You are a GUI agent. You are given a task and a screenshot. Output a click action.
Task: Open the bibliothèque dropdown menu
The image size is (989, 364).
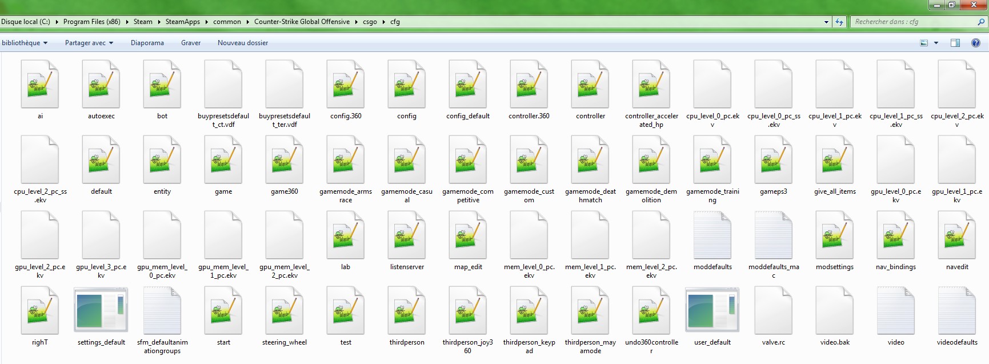pos(25,43)
